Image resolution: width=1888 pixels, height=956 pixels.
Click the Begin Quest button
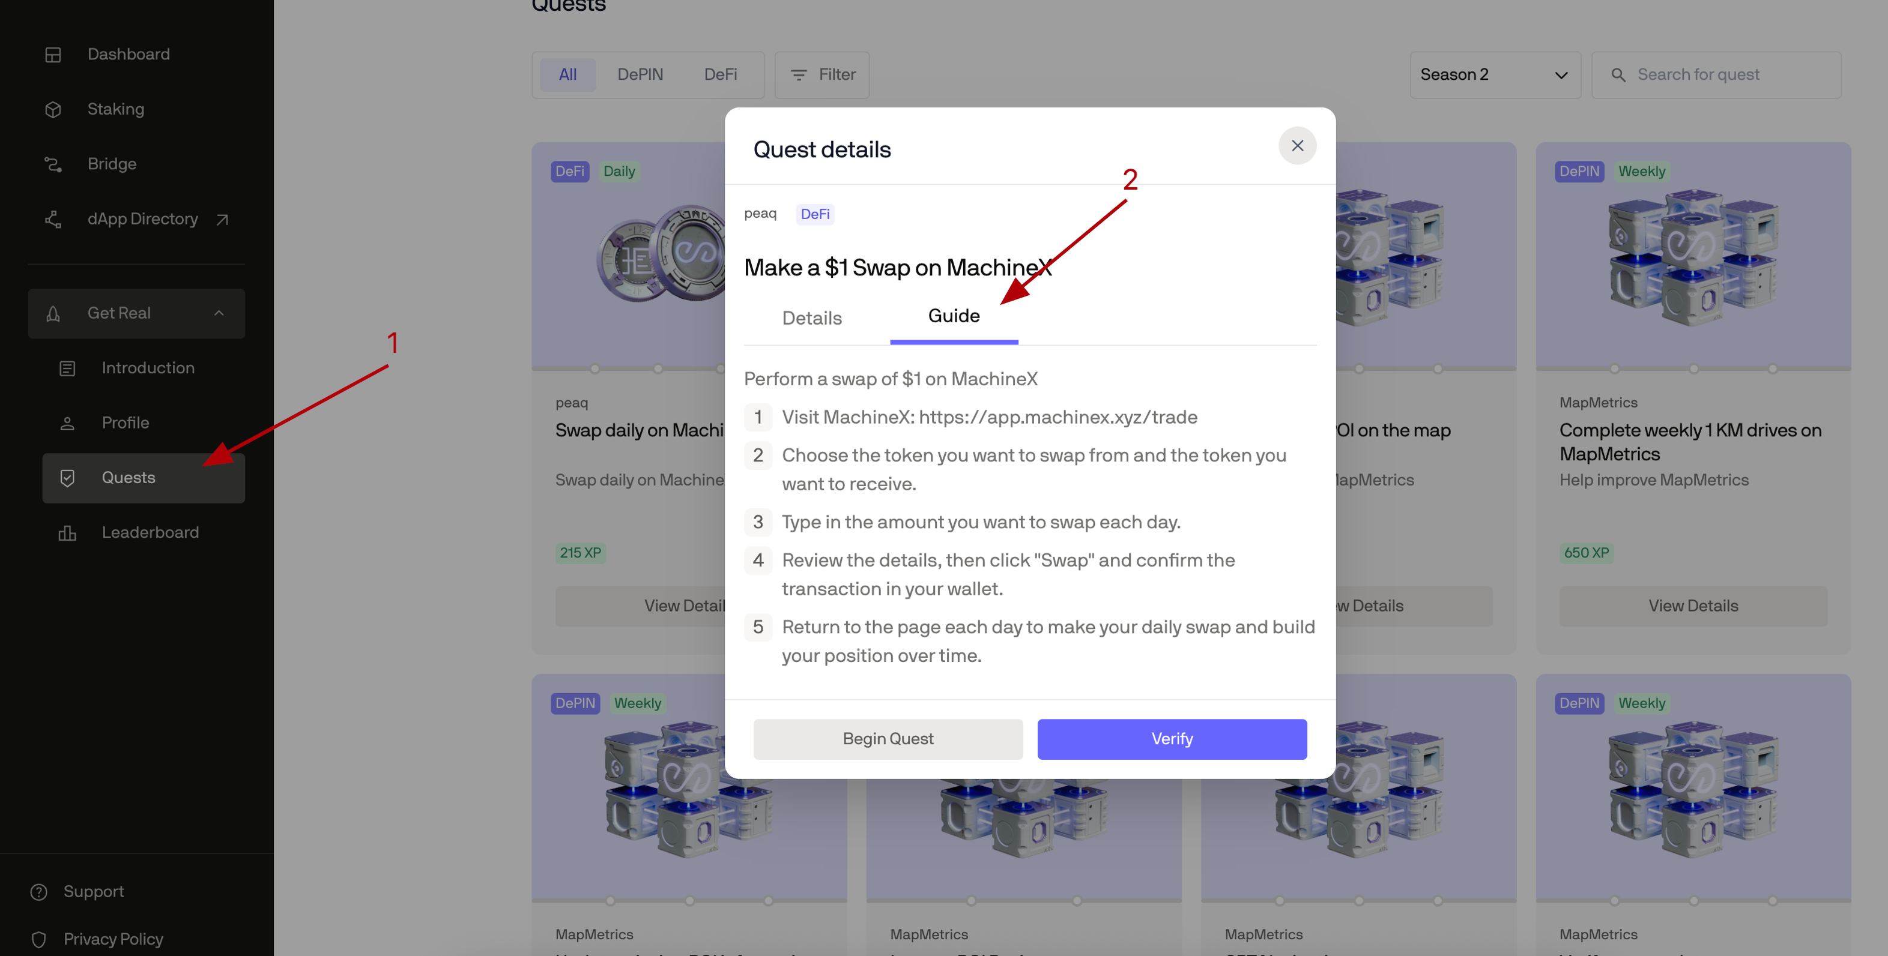pos(888,738)
